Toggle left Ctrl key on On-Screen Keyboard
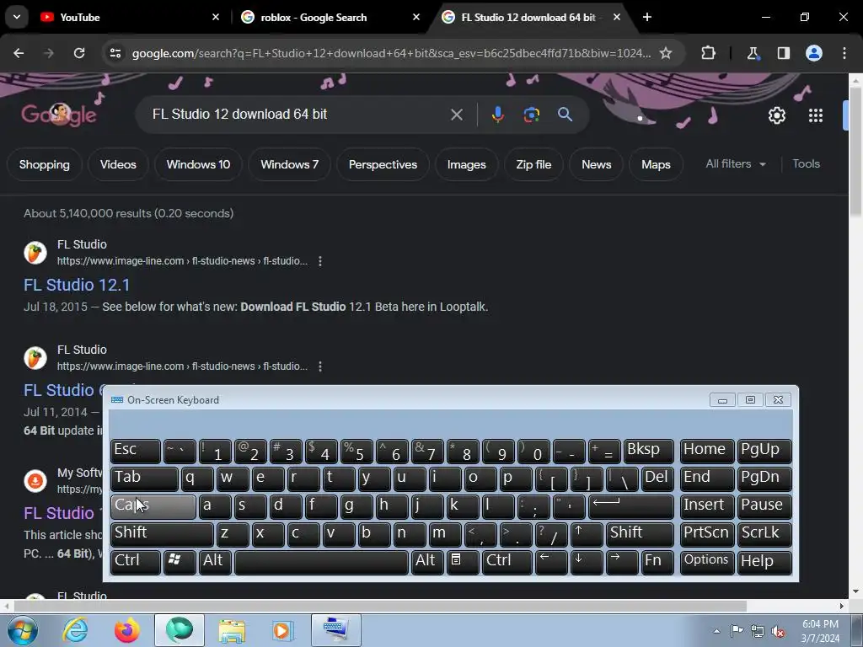 (x=136, y=562)
